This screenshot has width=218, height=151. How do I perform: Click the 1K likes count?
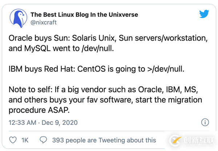click(x=25, y=140)
